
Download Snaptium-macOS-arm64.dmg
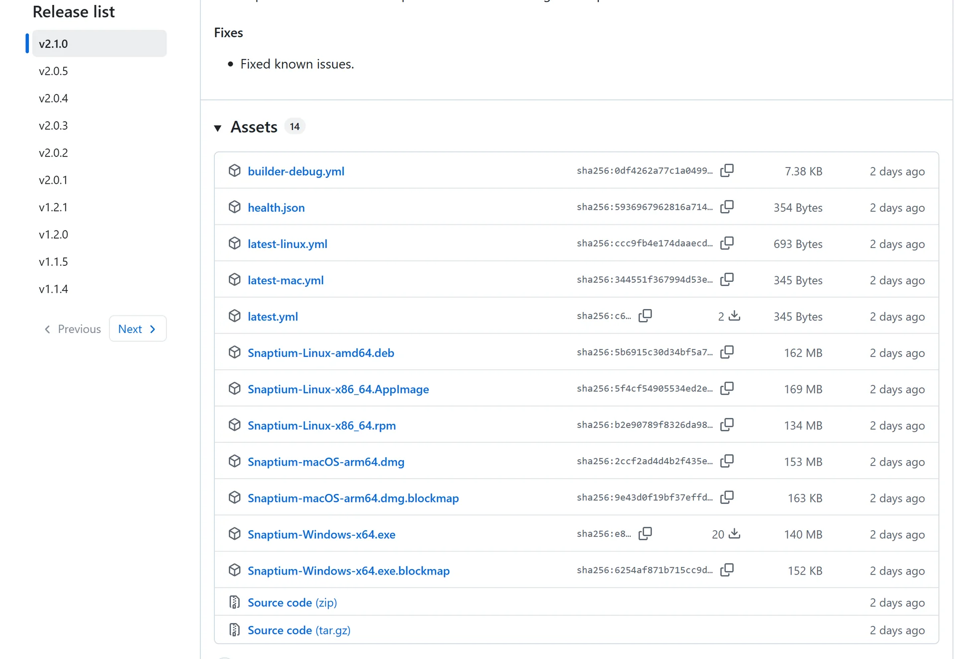[x=326, y=461]
